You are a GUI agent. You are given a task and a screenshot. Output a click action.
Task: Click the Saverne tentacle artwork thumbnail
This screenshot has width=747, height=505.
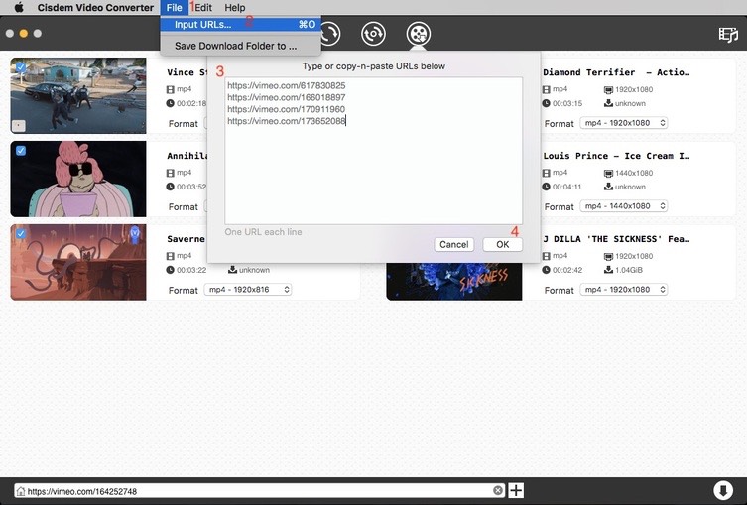[x=78, y=262]
